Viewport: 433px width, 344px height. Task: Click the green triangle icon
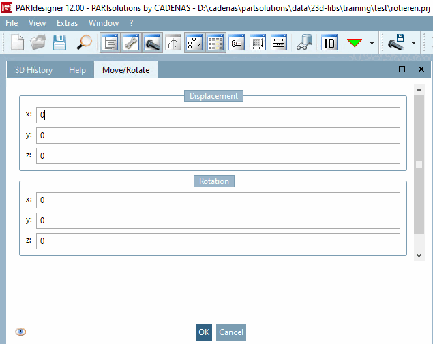tap(355, 43)
